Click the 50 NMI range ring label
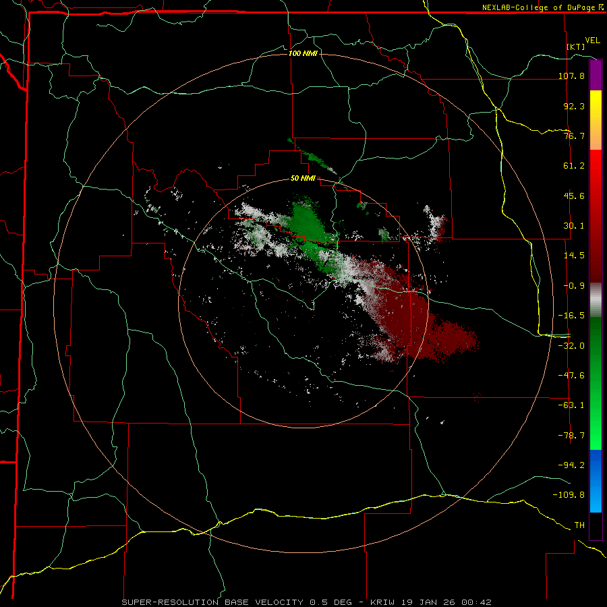This screenshot has height=607, width=607. (303, 178)
